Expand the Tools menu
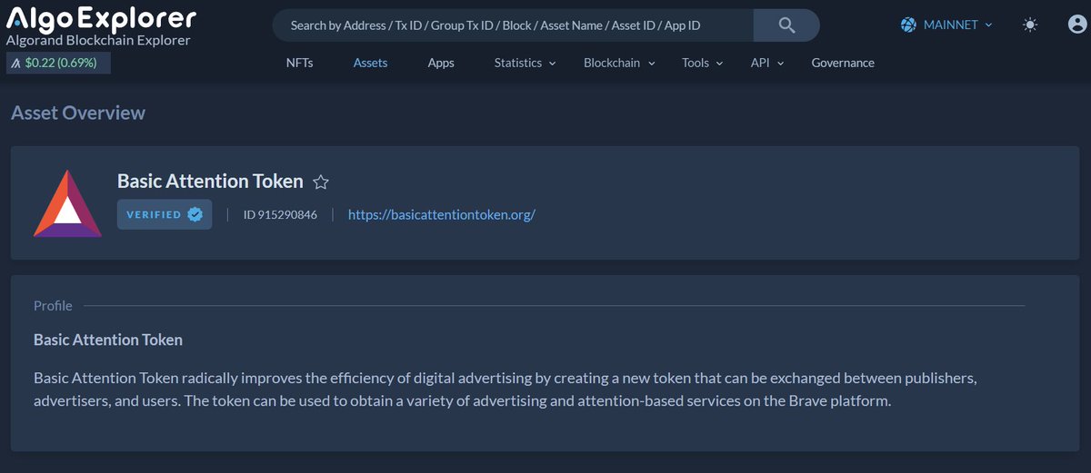 [703, 63]
